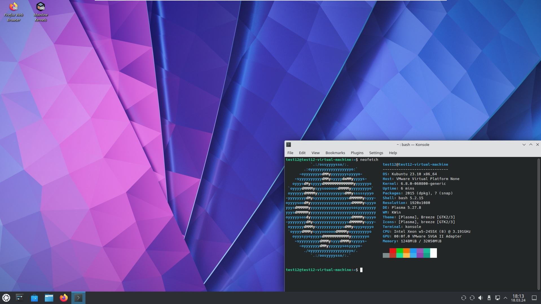Click the Resolution '1920x1080' value
Viewport: 541px width, 304px height.
point(420,203)
